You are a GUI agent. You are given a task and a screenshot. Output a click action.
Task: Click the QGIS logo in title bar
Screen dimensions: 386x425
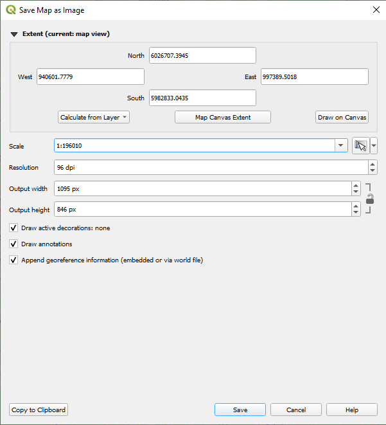[x=10, y=10]
